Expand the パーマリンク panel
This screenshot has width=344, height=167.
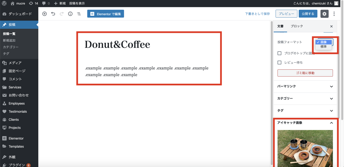[305, 86]
